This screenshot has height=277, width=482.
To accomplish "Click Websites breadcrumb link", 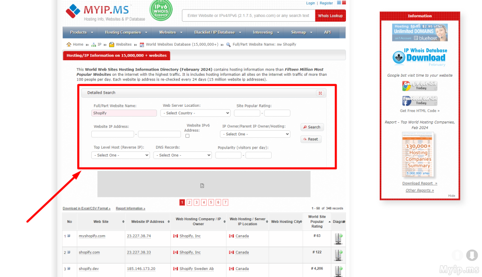I will (124, 45).
